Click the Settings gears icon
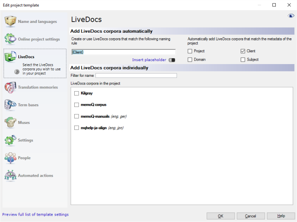This screenshot has width=297, height=222. pos(11,140)
